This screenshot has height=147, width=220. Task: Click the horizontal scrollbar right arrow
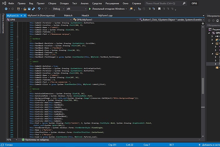coord(199,140)
